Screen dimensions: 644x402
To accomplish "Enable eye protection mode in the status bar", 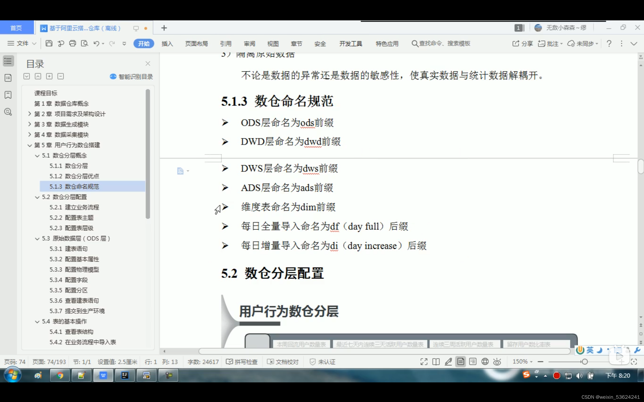I will [497, 362].
